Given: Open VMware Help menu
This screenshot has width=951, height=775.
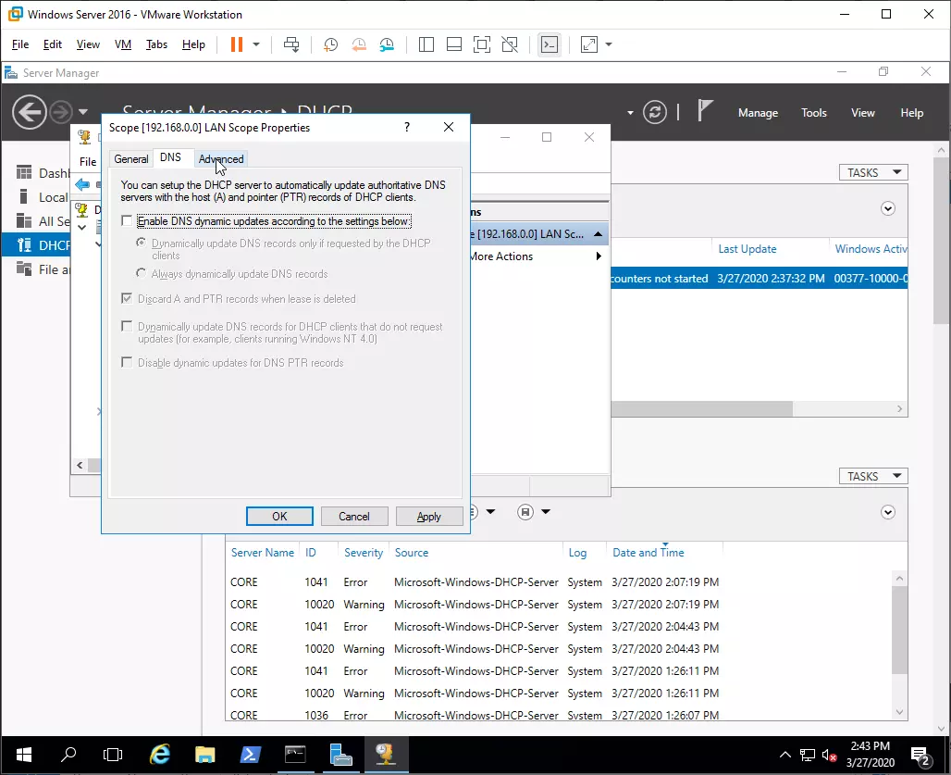Looking at the screenshot, I should tap(193, 44).
